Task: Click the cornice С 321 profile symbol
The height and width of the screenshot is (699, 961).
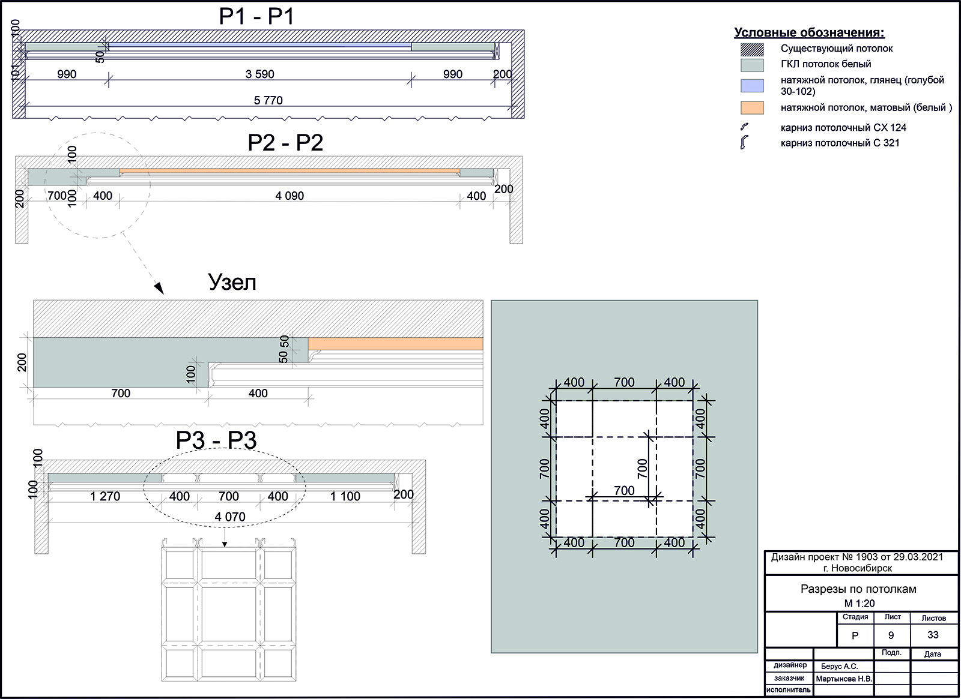Action: (744, 143)
